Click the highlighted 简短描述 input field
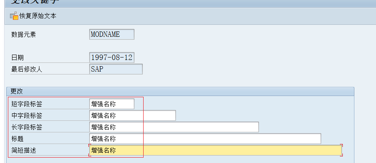This screenshot has height=163, width=376. coord(215,150)
